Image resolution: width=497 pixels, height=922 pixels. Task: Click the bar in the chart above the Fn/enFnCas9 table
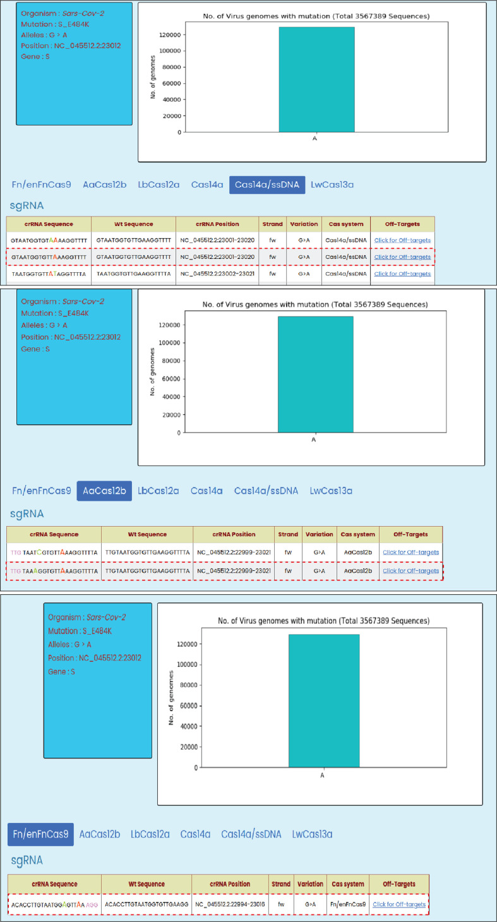(x=324, y=701)
